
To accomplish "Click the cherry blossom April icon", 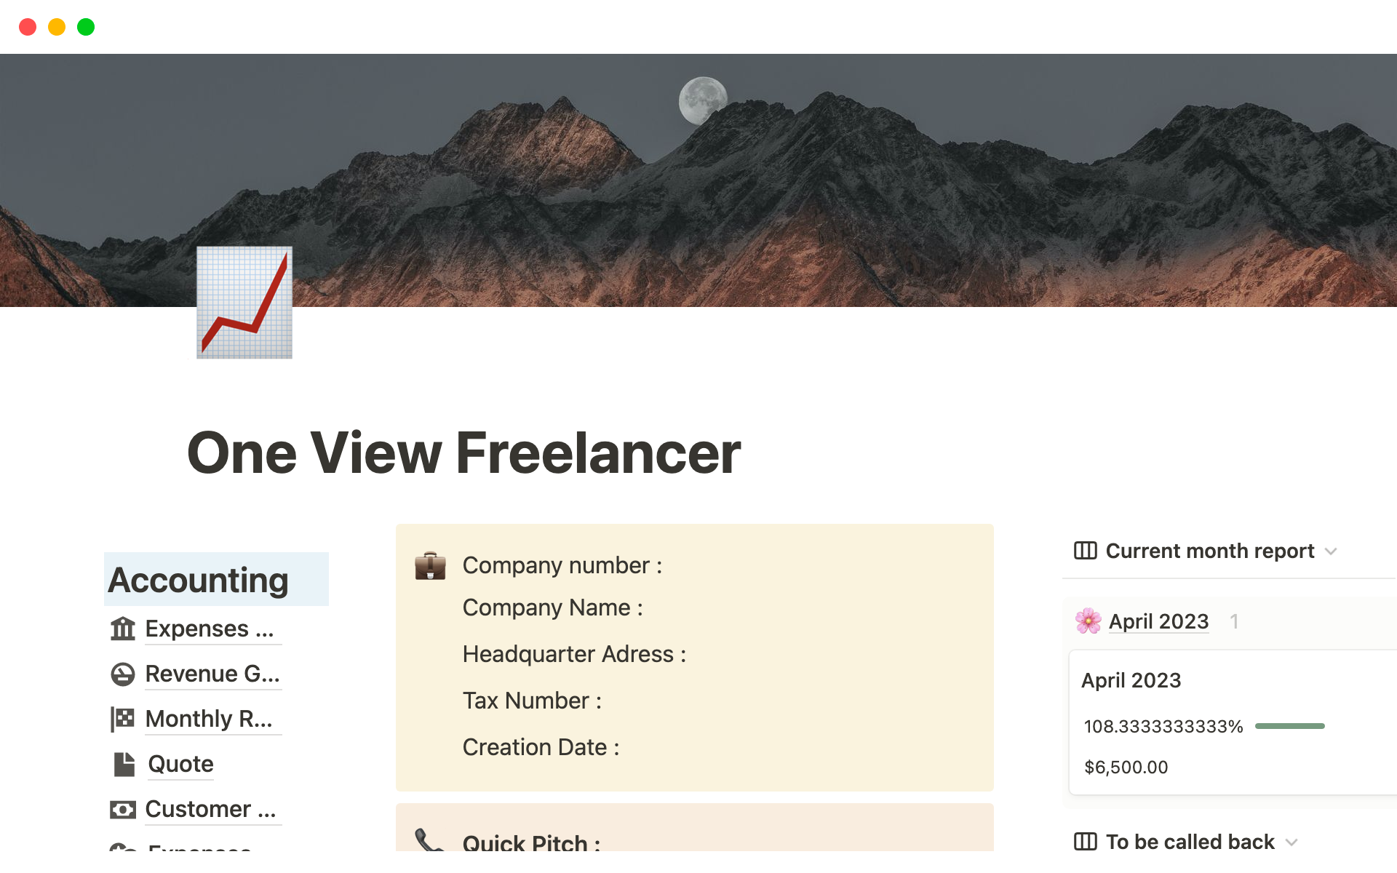I will click(x=1088, y=621).
